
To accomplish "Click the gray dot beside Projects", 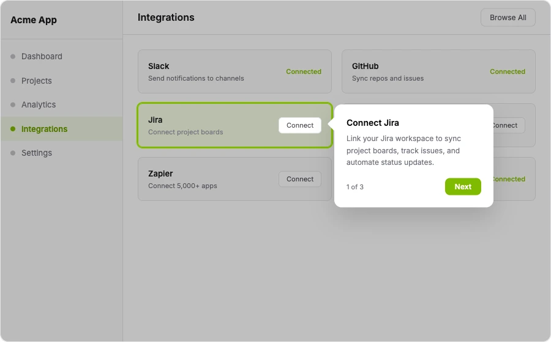I will pos(13,81).
